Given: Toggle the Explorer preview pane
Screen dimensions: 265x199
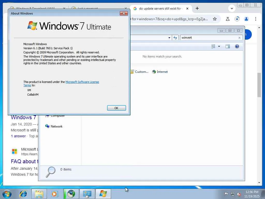Looking at the screenshot, I should point(228,46).
